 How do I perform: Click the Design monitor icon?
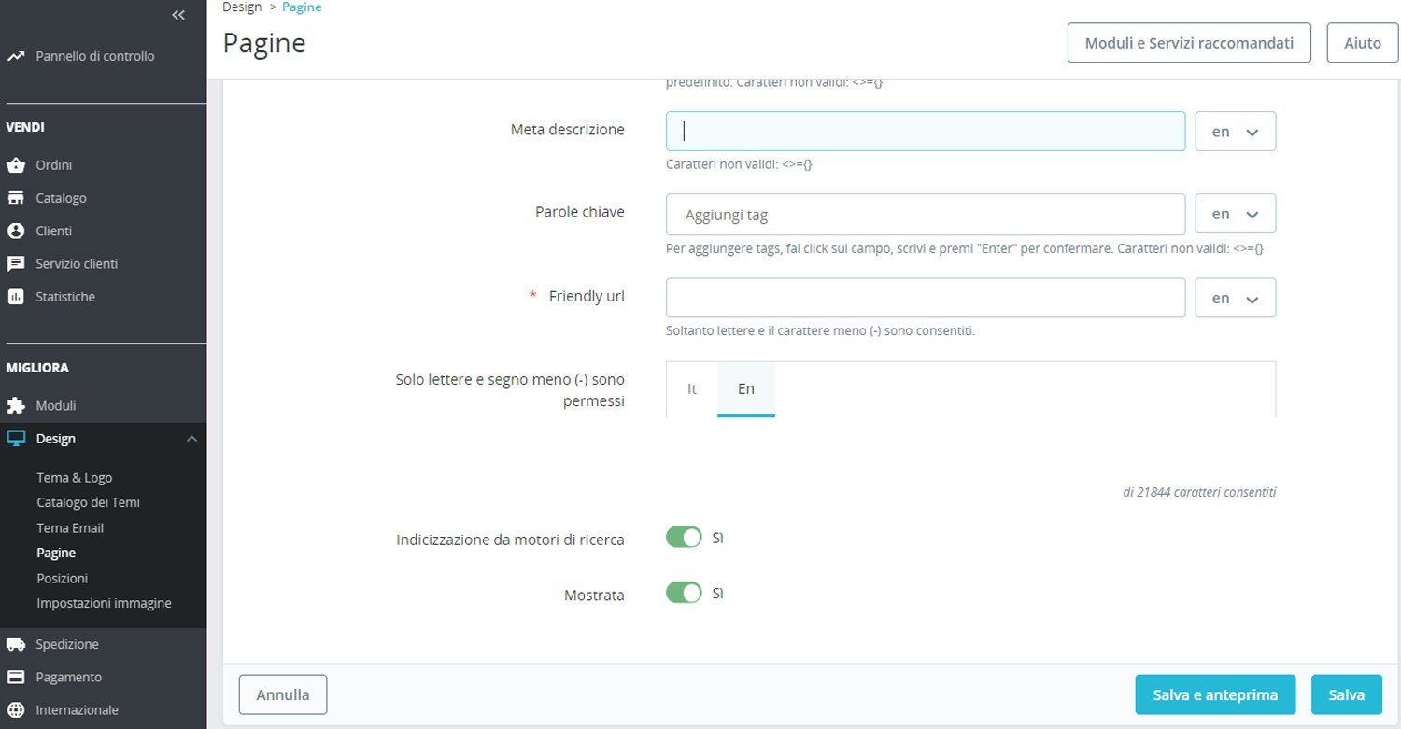(x=16, y=439)
